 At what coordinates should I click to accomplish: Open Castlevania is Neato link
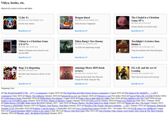coord(12,98)
